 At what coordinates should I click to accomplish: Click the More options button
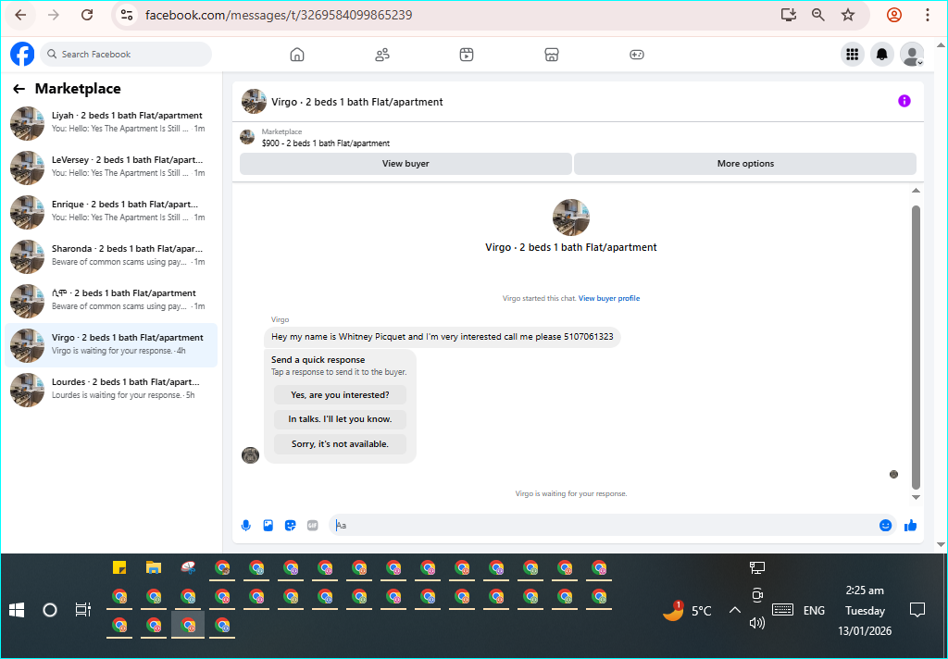745,163
